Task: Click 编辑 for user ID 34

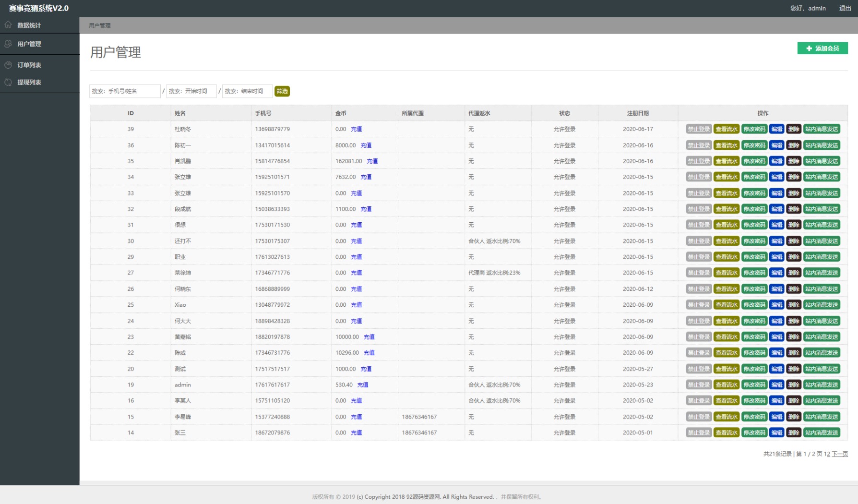Action: (x=777, y=177)
